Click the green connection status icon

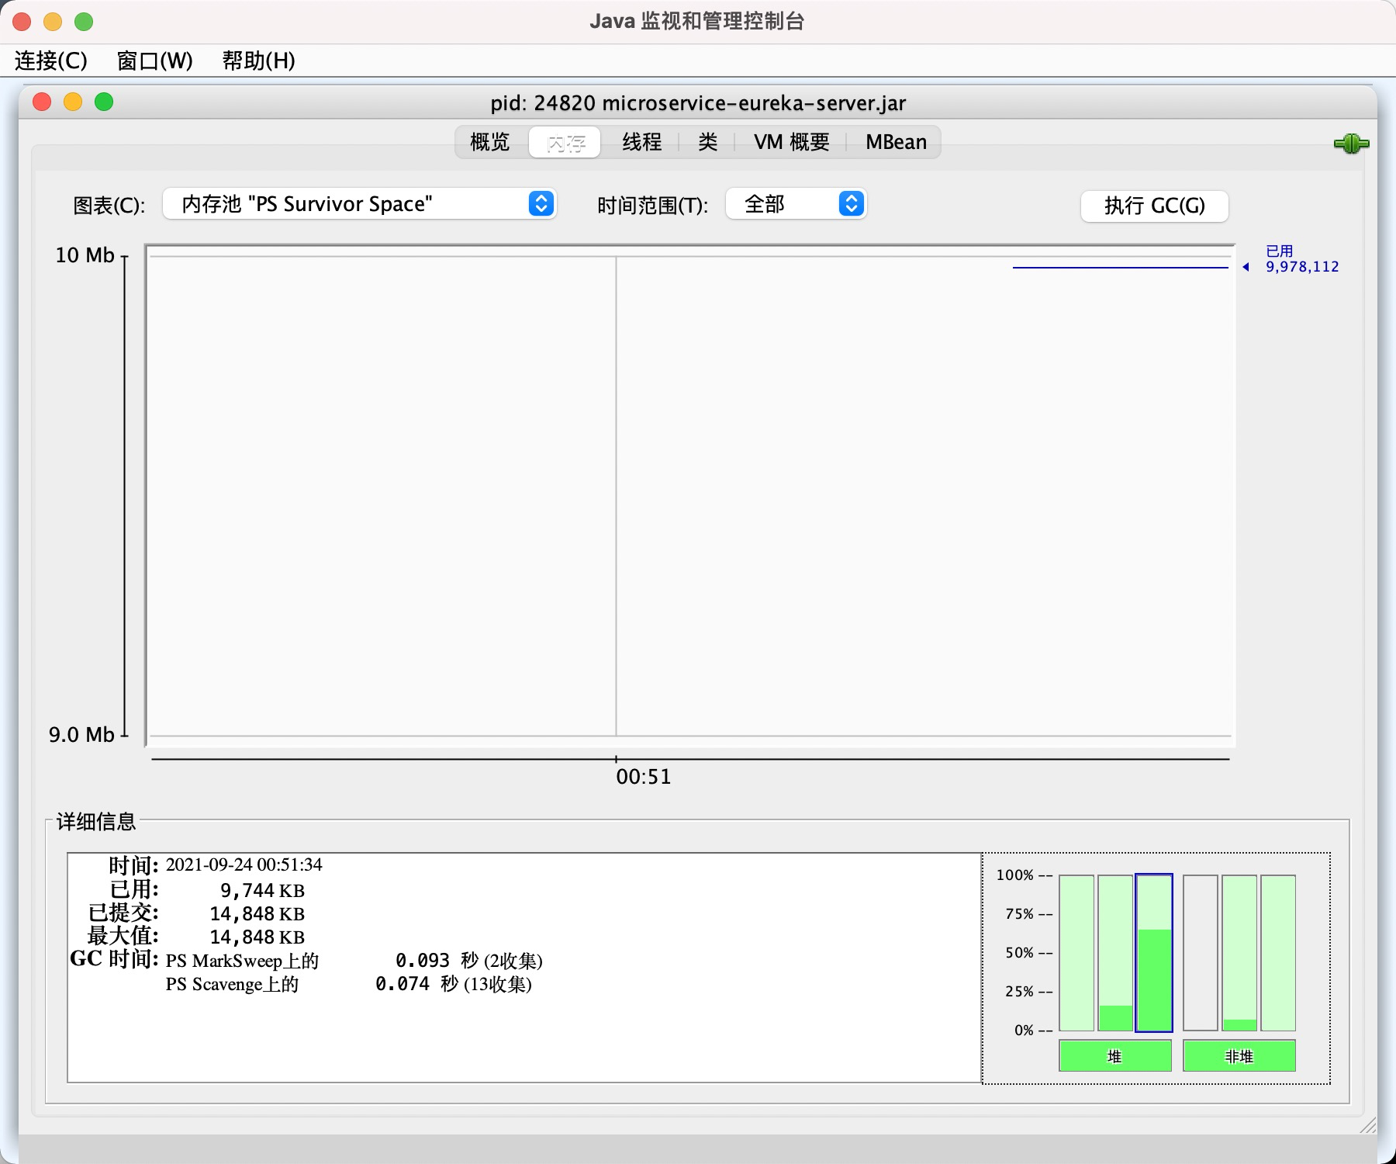pyautogui.click(x=1351, y=144)
